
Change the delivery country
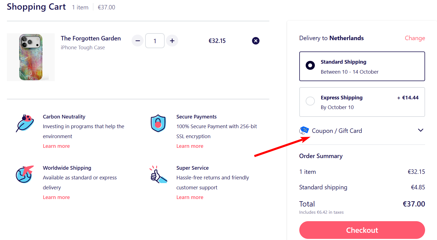pos(415,38)
